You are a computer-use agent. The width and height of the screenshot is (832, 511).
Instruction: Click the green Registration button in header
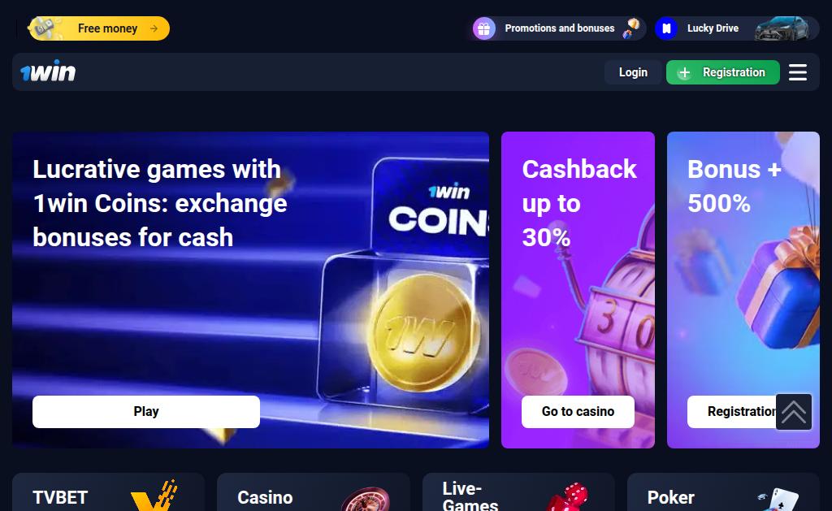[x=722, y=72]
